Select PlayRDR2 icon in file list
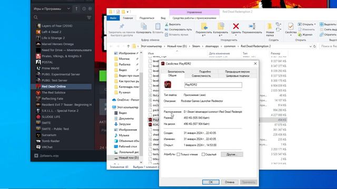This screenshot has height=189, width=337. pyautogui.click(x=150, y=120)
